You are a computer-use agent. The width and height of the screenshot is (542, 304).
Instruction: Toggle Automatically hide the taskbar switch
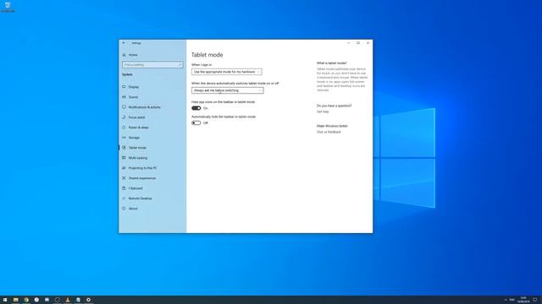(x=196, y=122)
